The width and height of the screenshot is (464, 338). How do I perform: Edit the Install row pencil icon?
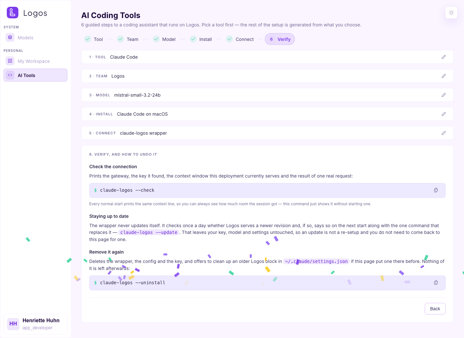(444, 114)
